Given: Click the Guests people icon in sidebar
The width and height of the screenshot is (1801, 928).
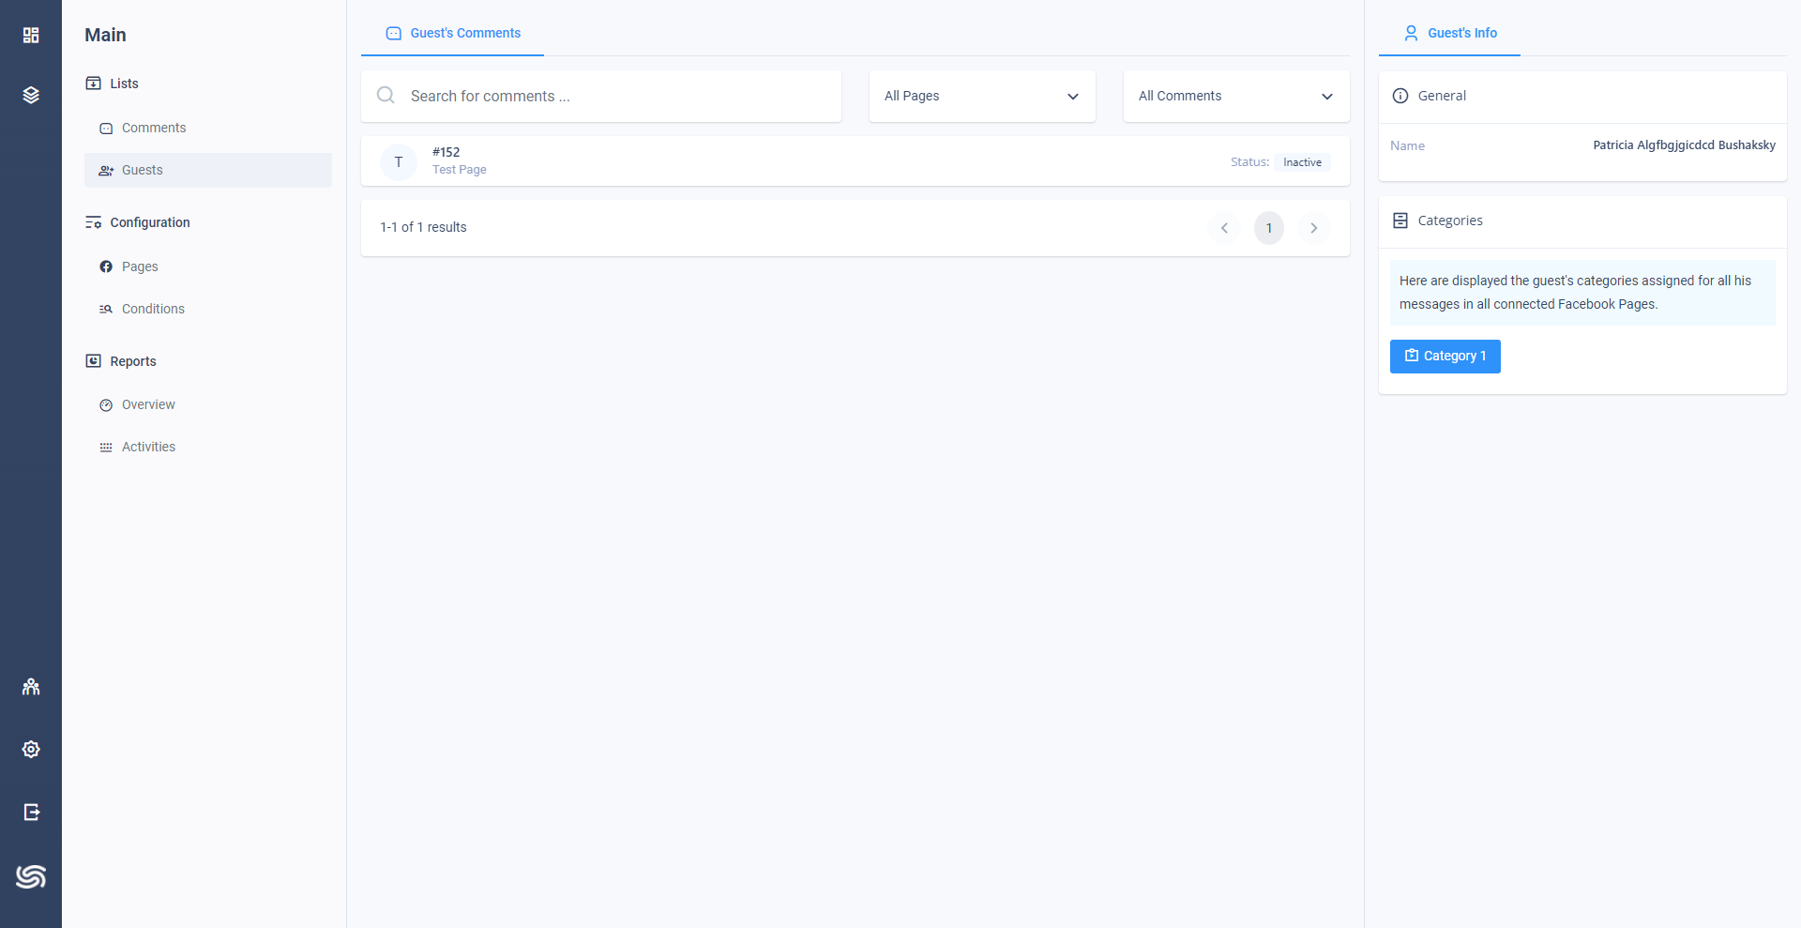Looking at the screenshot, I should pos(106,171).
